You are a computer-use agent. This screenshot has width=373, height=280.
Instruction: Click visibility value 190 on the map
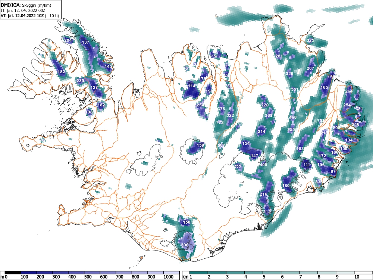click(209, 91)
